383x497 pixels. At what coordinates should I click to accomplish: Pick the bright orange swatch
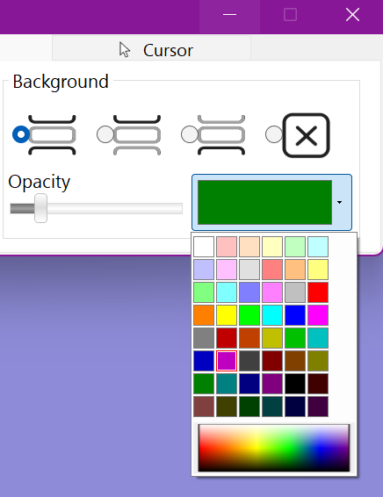coord(204,315)
